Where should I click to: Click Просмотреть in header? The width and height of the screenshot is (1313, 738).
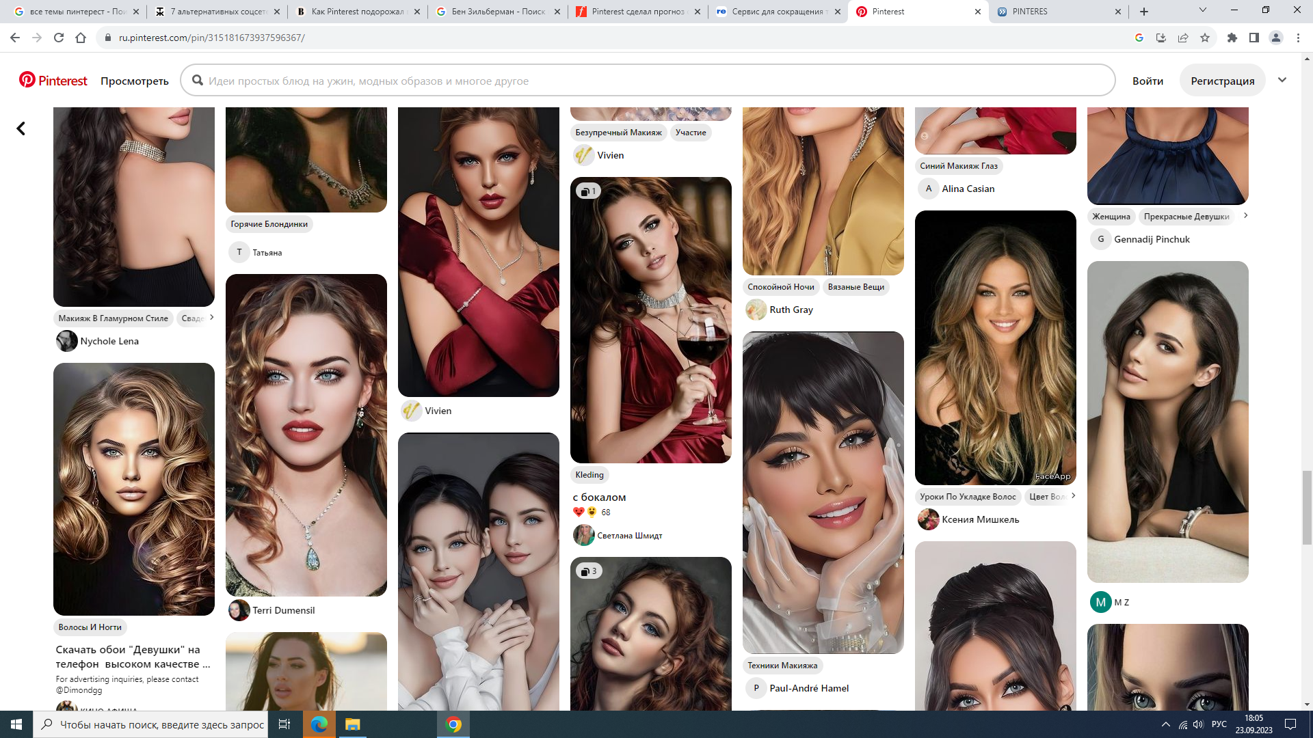click(x=135, y=81)
